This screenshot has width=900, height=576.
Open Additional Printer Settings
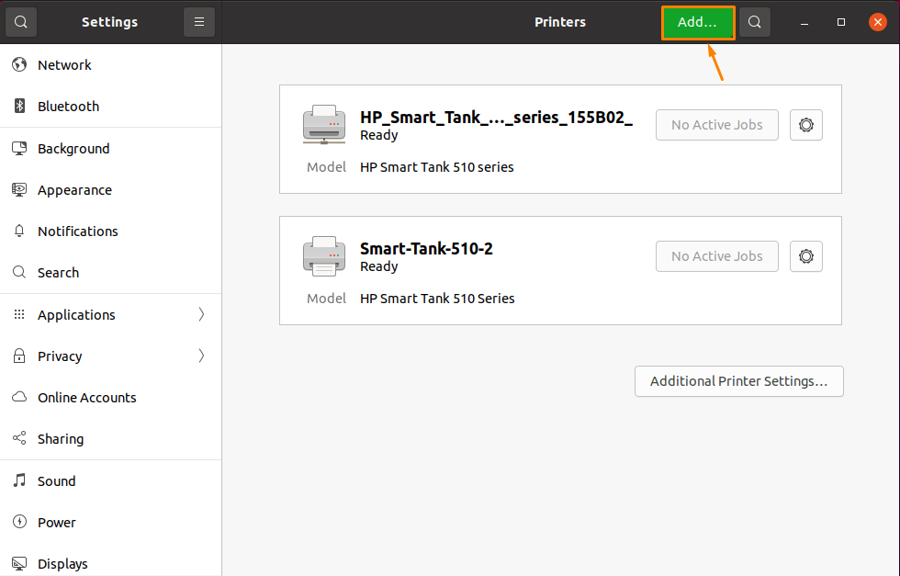pos(738,380)
